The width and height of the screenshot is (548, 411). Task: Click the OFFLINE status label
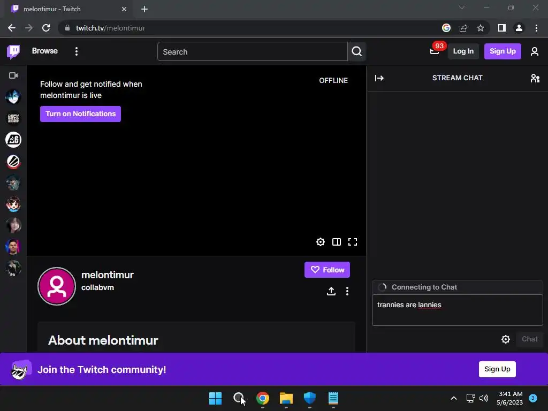pos(333,80)
